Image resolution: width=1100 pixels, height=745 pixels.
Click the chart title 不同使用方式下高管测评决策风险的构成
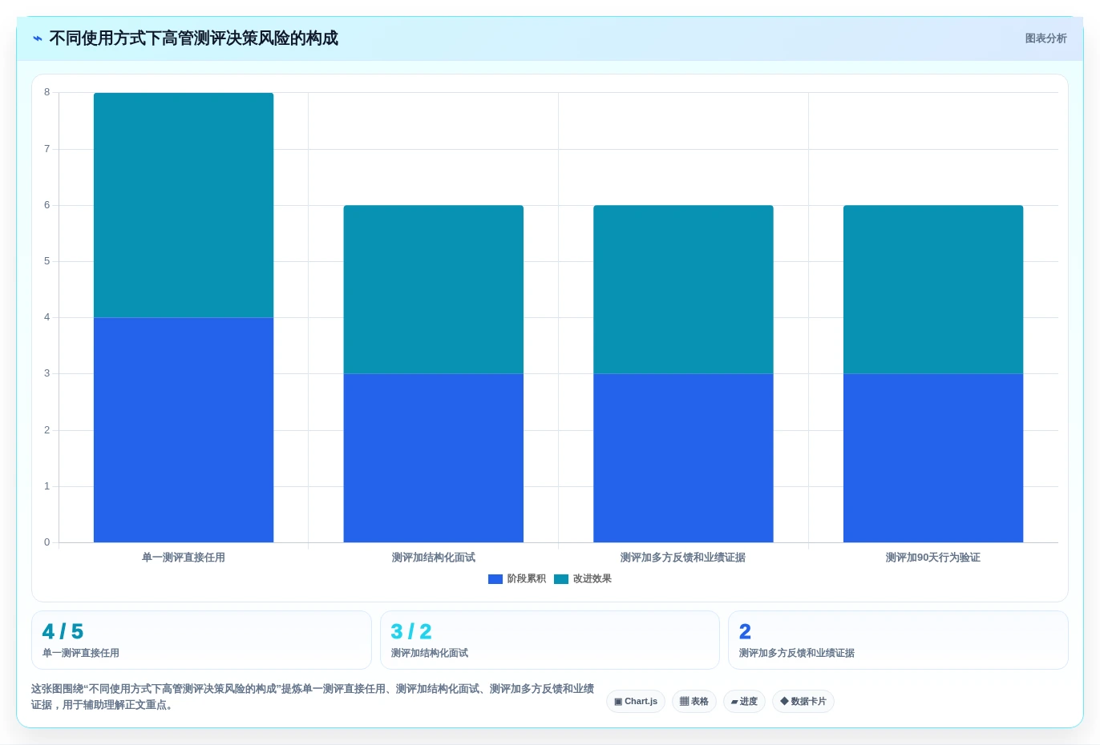(193, 38)
